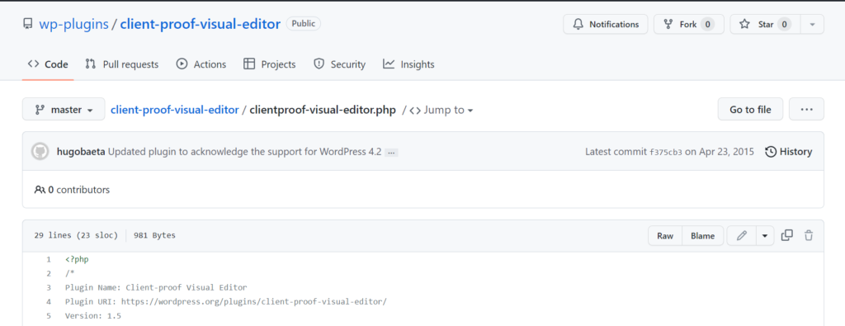Open the master branch selector dropdown
This screenshot has width=845, height=326.
[64, 110]
